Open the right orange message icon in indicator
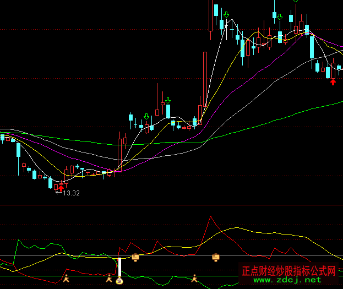This screenshot has height=289, width=343. point(216,257)
